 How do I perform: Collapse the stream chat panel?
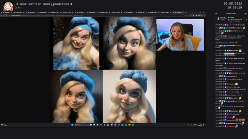pos(216,14)
